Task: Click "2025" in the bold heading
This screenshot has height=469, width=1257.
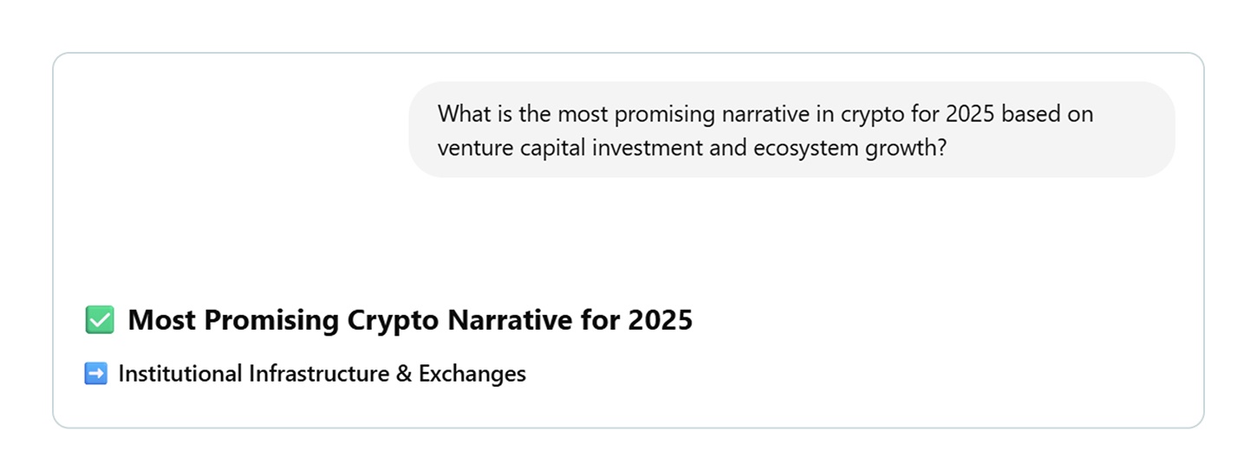Action: pos(660,320)
